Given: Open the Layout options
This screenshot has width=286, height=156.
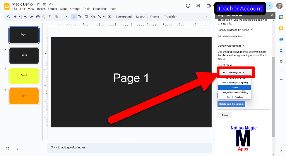Looking at the screenshot, I should [141, 17].
